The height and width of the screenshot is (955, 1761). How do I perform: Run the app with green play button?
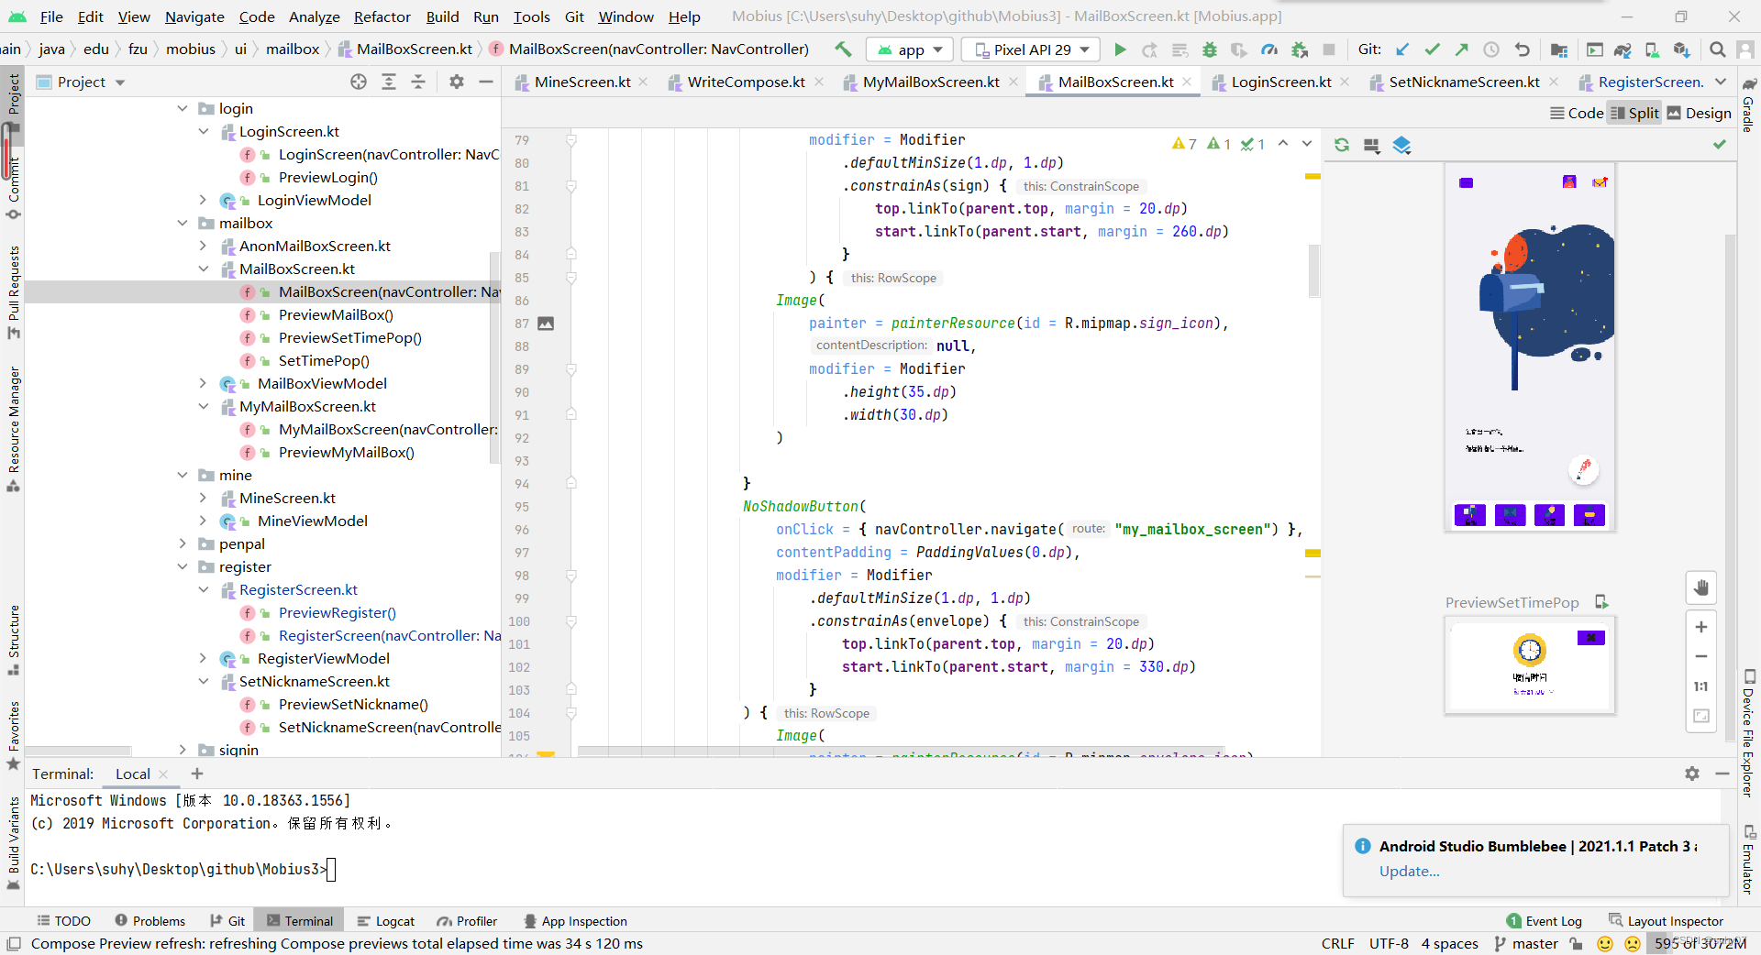pos(1120,49)
